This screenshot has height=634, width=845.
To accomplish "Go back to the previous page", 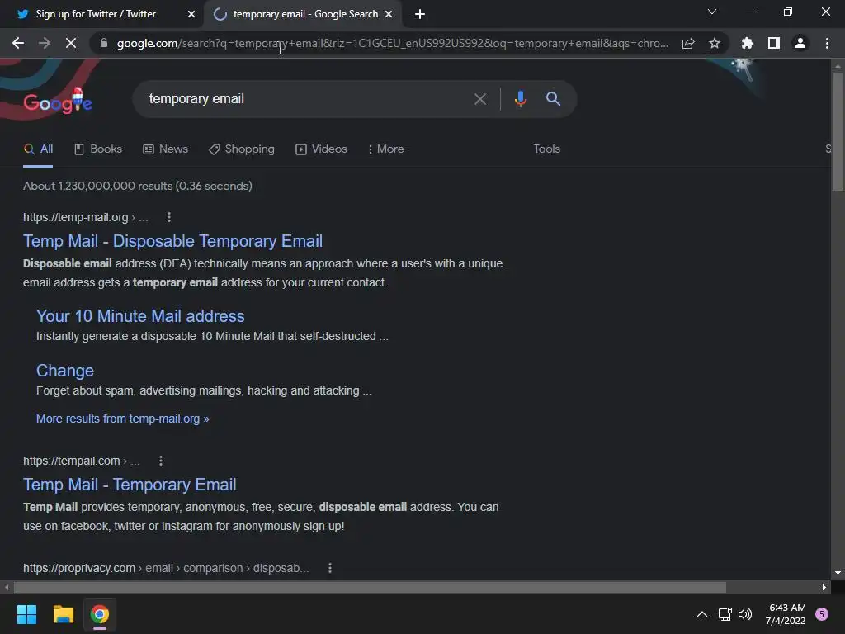I will (x=18, y=43).
